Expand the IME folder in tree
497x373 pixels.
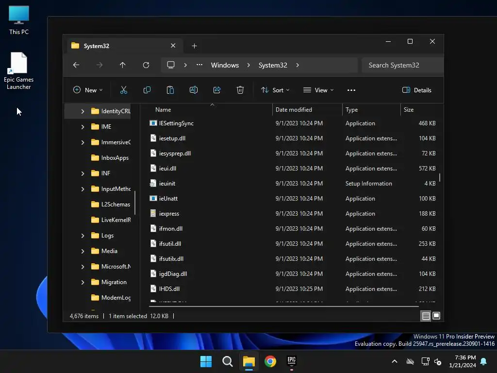(x=83, y=127)
